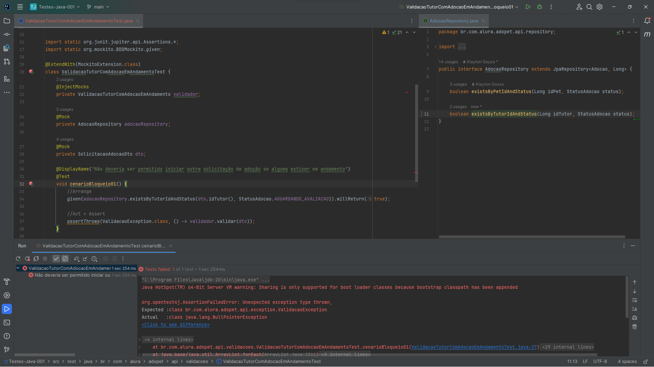Print the console output

[x=635, y=318]
